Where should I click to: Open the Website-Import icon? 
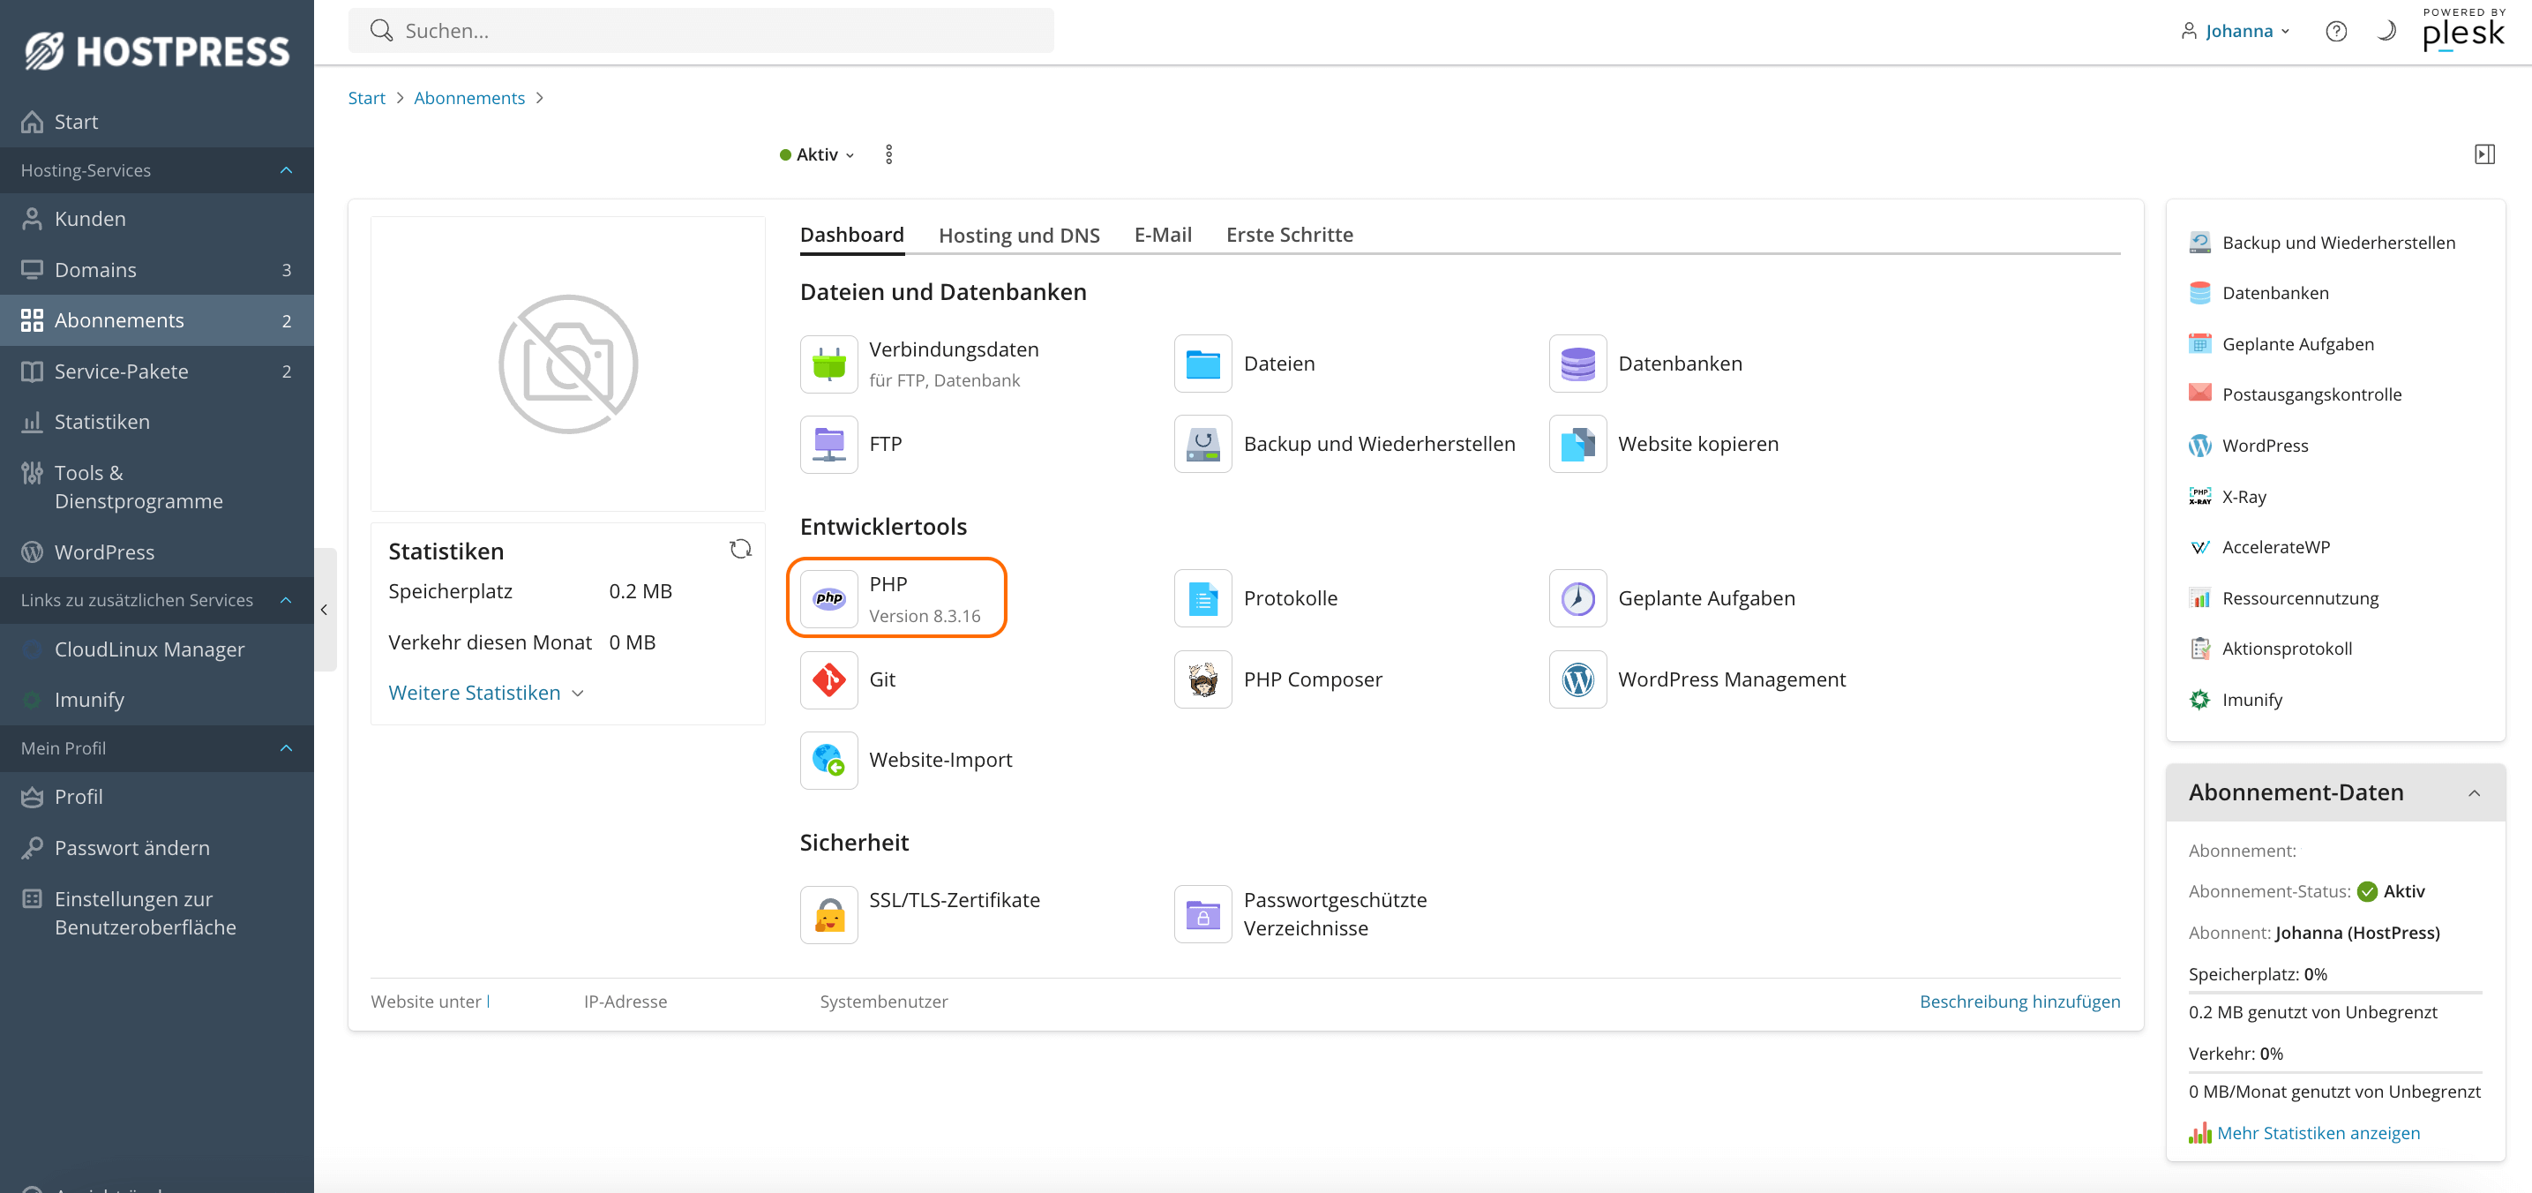pyautogui.click(x=828, y=760)
